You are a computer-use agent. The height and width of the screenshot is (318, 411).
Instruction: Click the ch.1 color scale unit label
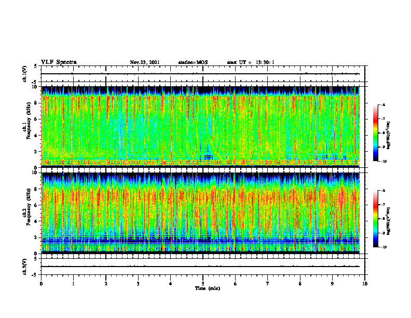pyautogui.click(x=388, y=135)
